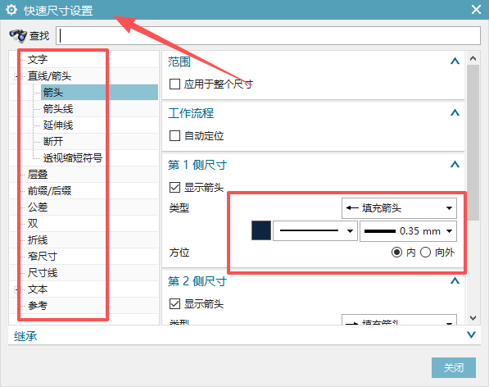The image size is (489, 387).
Task: Collapse the 工作流程 section chevron
Action: tap(455, 112)
